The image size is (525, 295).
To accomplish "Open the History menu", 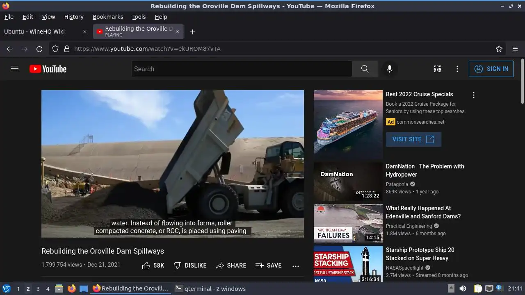I will 74,17.
